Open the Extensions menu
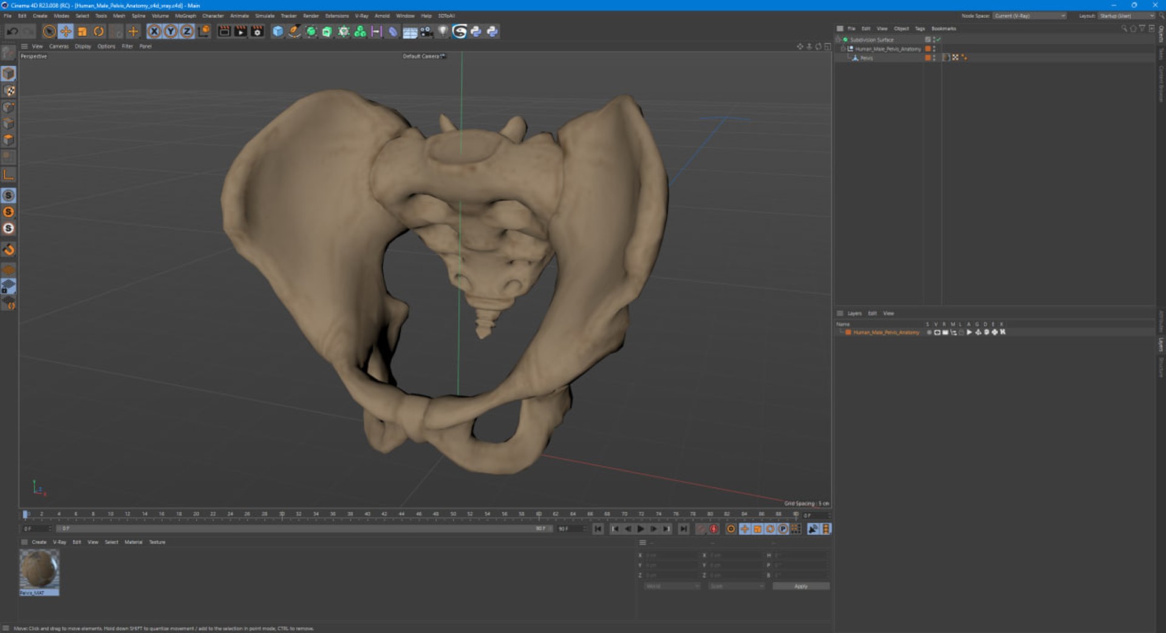Image resolution: width=1166 pixels, height=633 pixels. tap(337, 16)
